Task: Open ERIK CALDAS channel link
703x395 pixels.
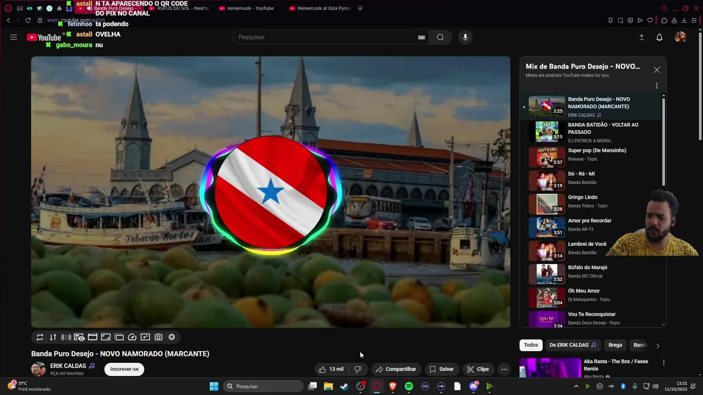Action: click(68, 366)
